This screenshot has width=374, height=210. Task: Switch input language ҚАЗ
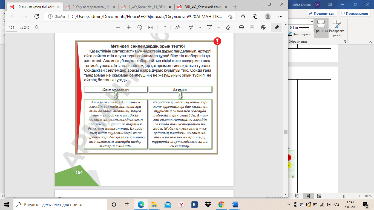(336, 205)
